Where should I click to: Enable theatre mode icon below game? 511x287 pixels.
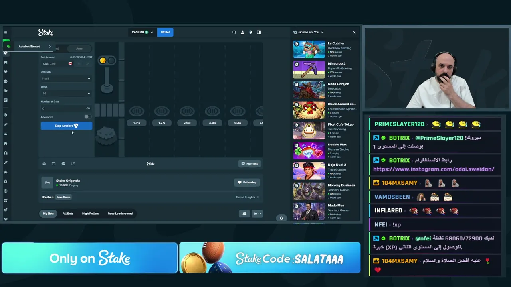click(x=53, y=164)
